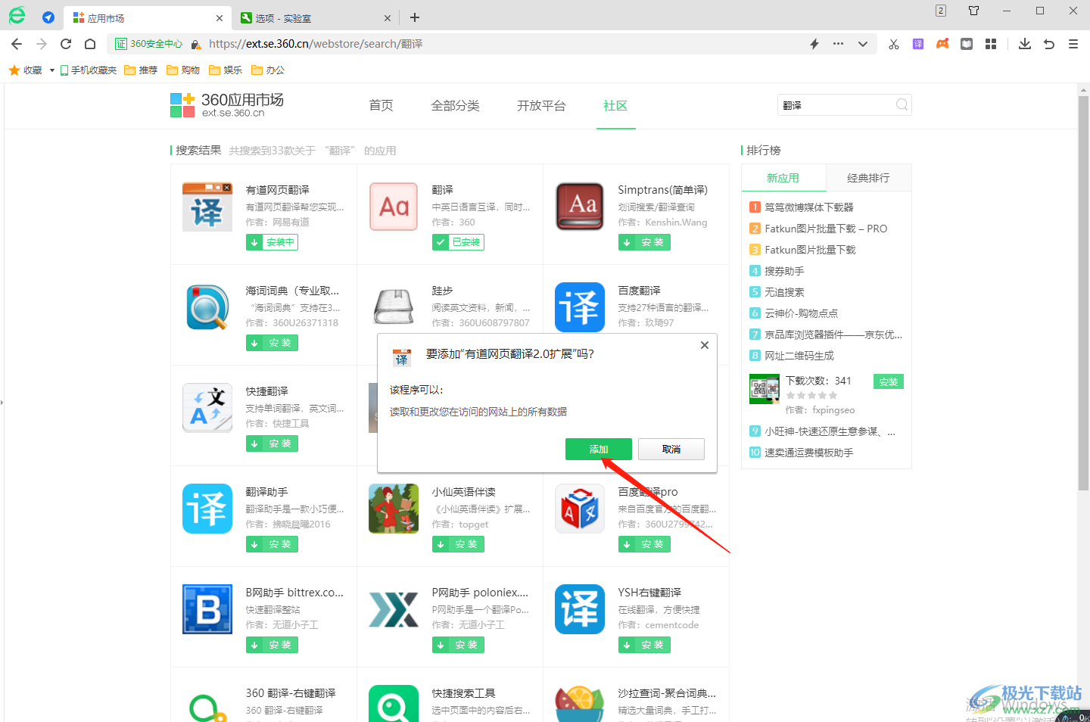The width and height of the screenshot is (1090, 722).
Task: Open the 百度翻译pro app icon
Action: pos(580,509)
